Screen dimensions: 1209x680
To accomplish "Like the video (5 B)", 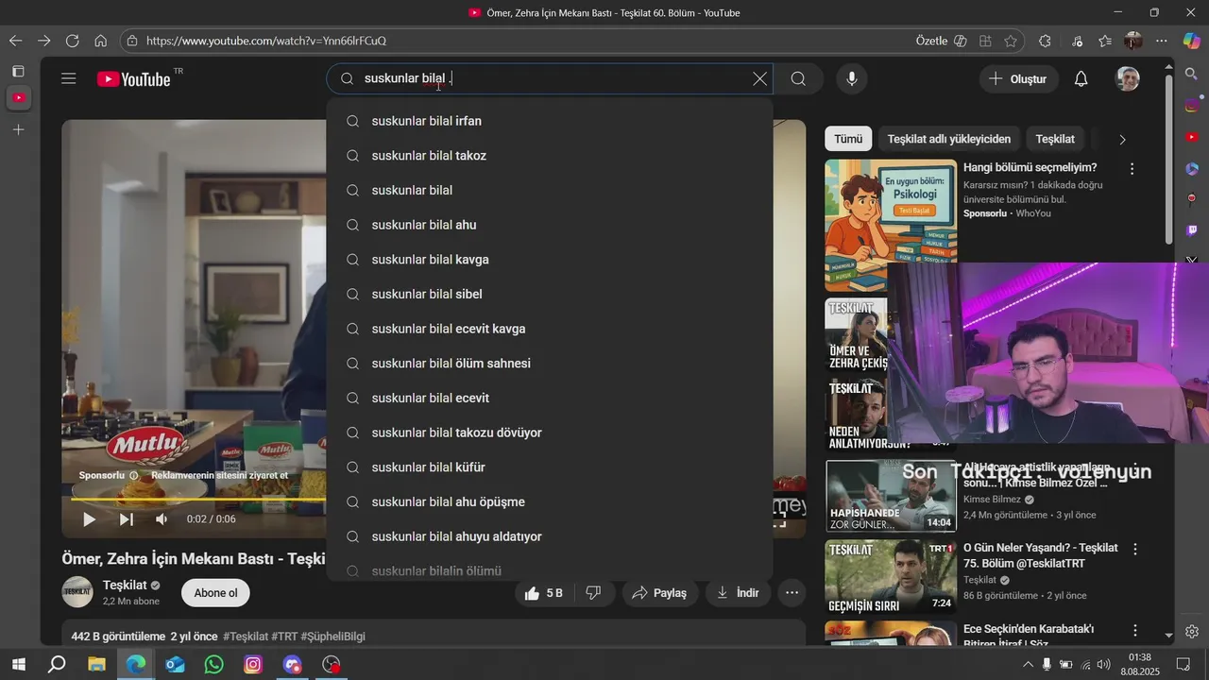I will [544, 593].
